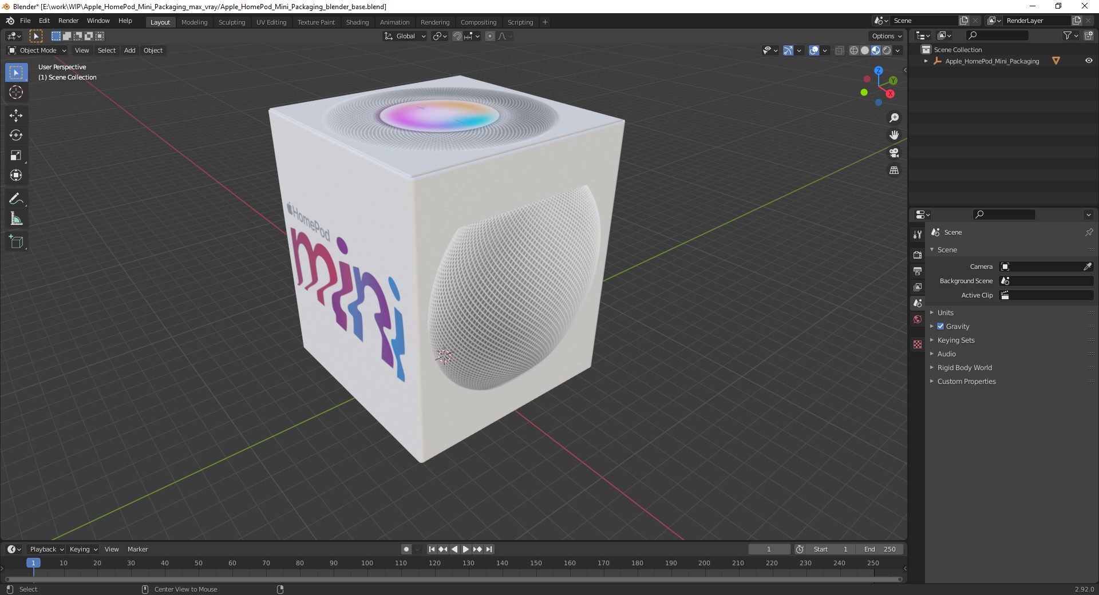
Task: Toggle auto keying record button
Action: tap(406, 549)
